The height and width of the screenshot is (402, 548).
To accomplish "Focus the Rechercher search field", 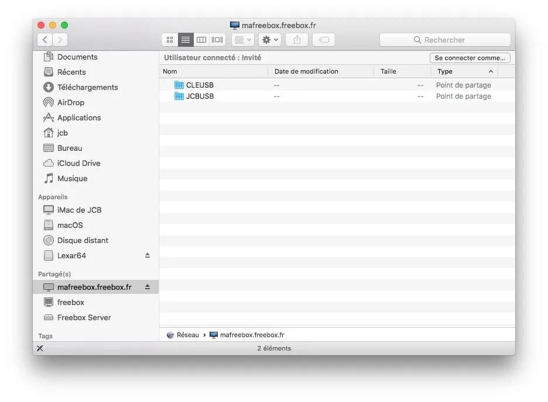I will coord(445,40).
